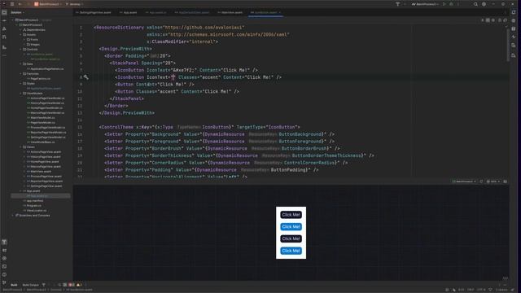This screenshot has height=293, width=521.
Task: Show the editor only, hiding the preview
Action: 483,20
